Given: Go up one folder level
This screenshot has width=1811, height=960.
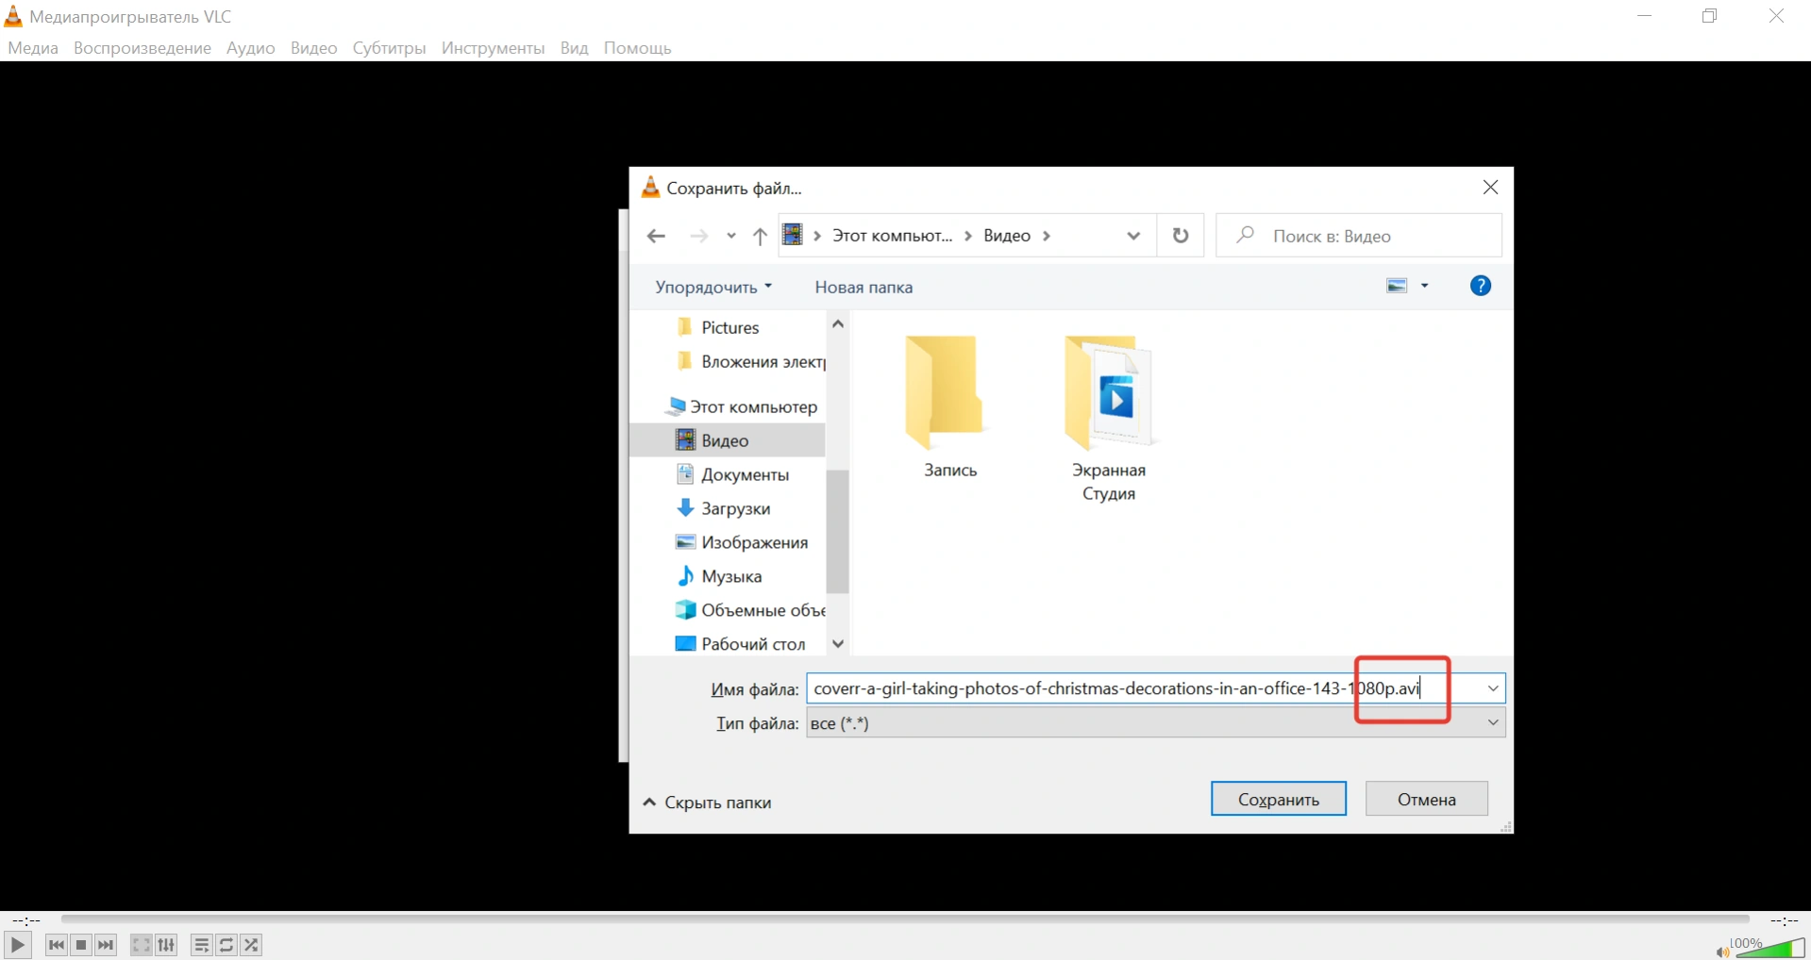Looking at the screenshot, I should click(x=760, y=236).
